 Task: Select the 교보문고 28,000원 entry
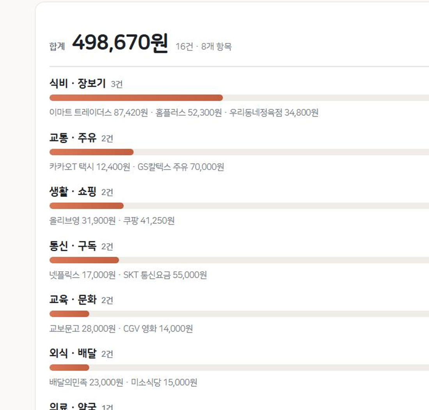click(x=82, y=328)
